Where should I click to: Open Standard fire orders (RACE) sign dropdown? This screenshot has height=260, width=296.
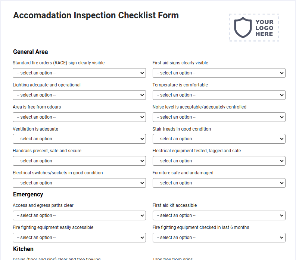[x=79, y=73]
